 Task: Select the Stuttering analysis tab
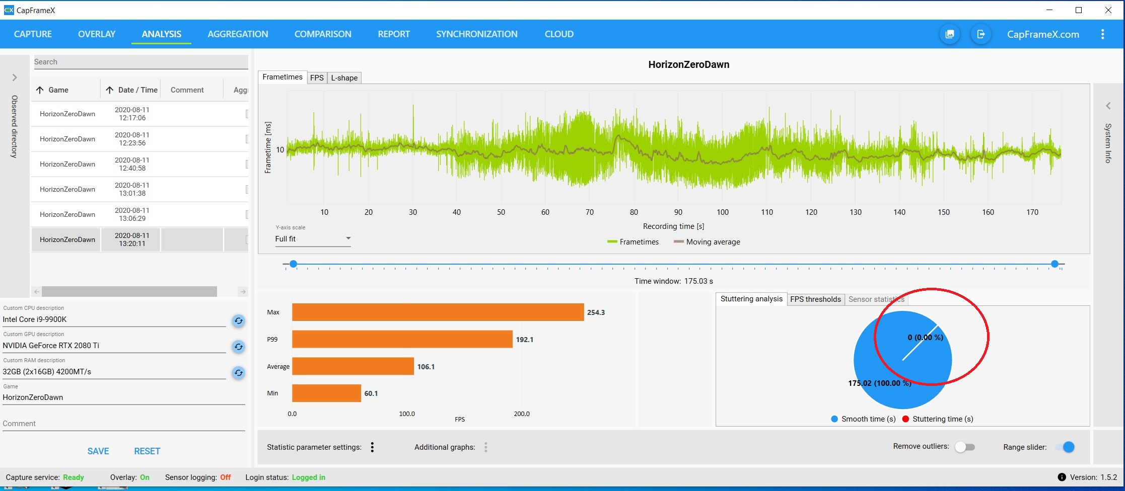751,299
